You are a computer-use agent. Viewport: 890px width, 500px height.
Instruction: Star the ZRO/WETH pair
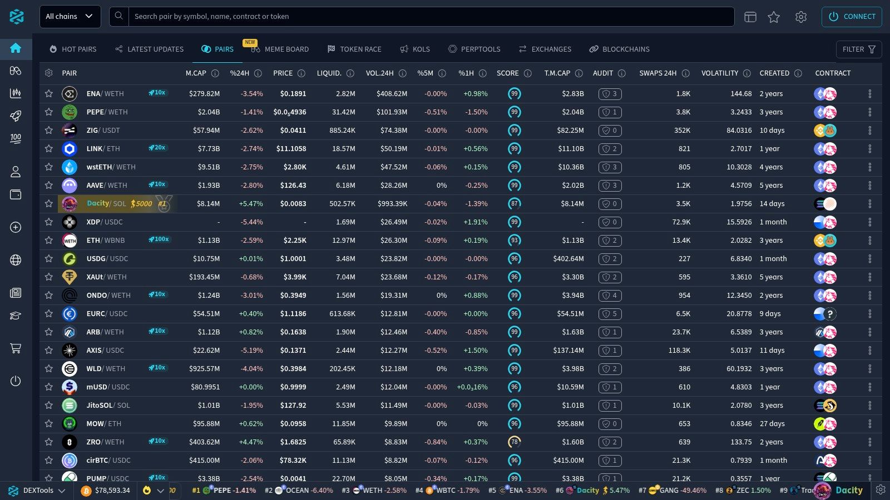point(49,442)
